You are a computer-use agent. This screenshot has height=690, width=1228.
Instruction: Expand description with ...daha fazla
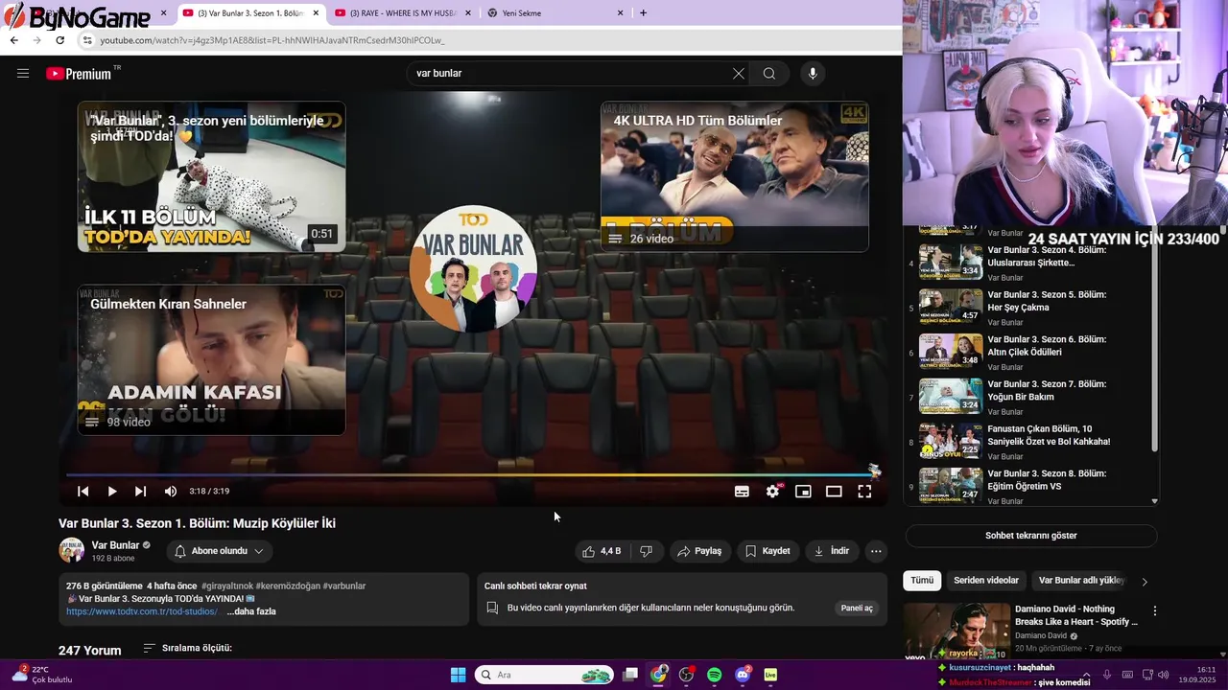[251, 611]
